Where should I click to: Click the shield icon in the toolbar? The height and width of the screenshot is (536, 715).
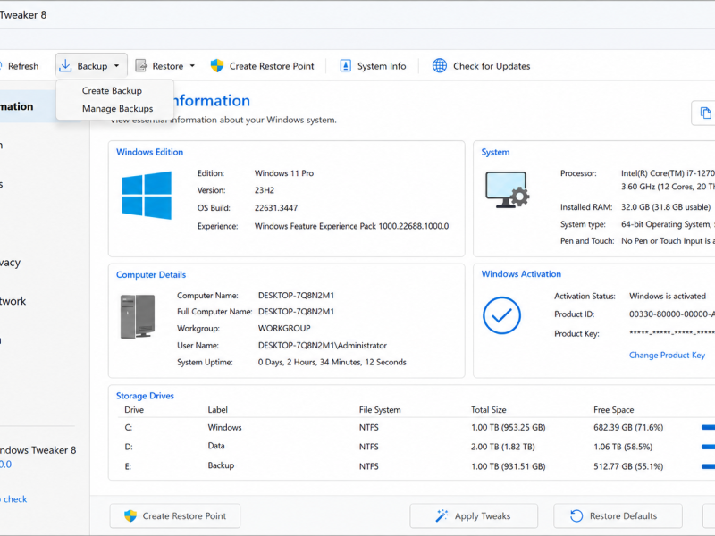217,65
